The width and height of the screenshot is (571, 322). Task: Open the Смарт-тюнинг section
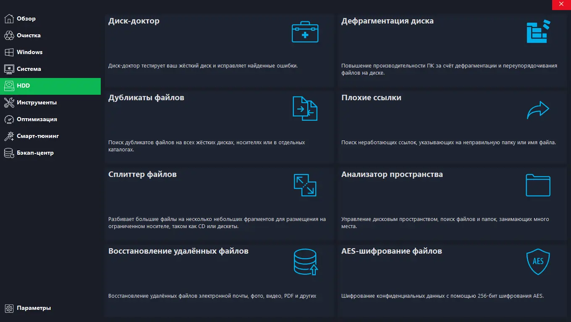click(x=50, y=136)
